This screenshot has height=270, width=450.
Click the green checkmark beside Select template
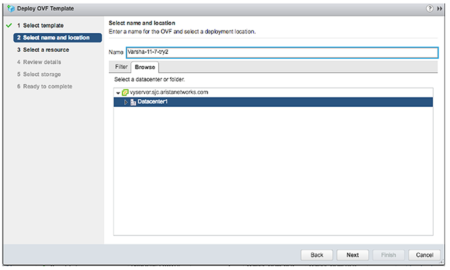(x=9, y=26)
